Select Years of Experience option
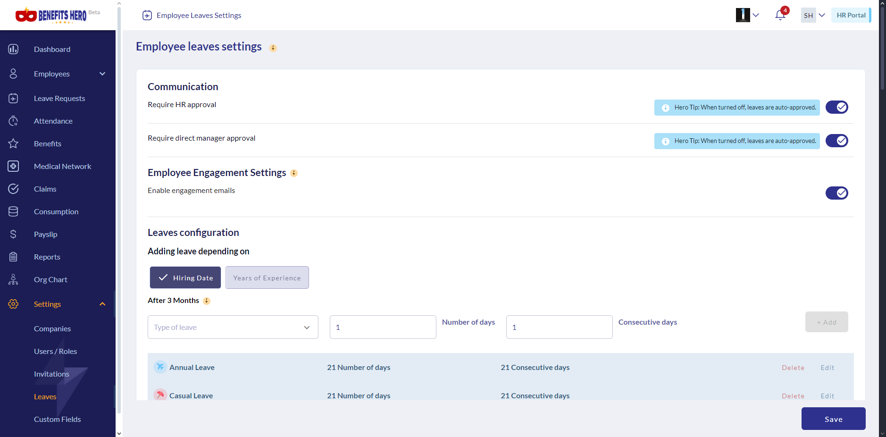This screenshot has height=437, width=886. coord(267,277)
